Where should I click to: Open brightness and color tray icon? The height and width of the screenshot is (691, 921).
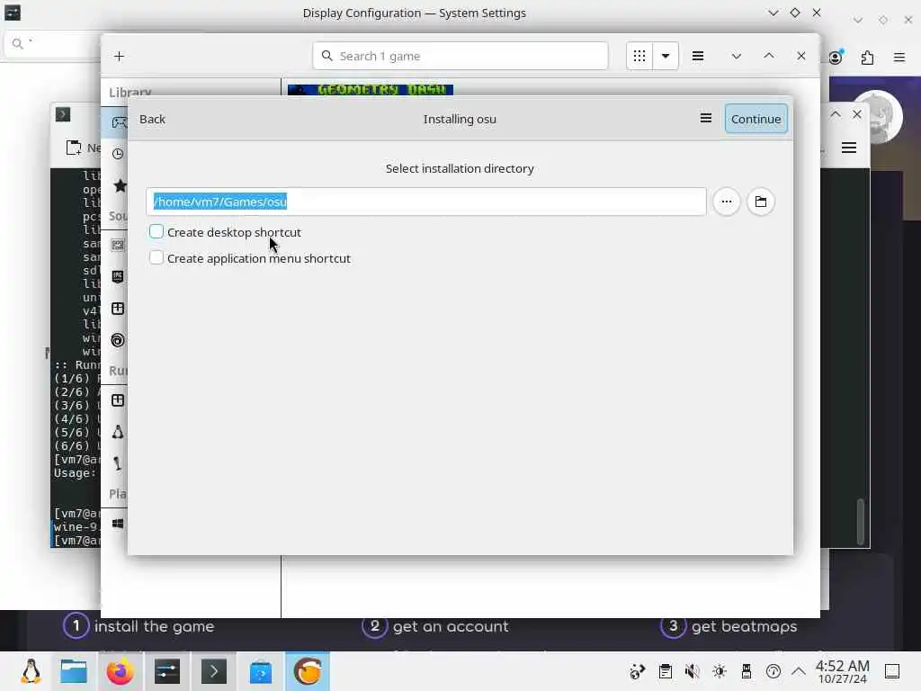[719, 671]
